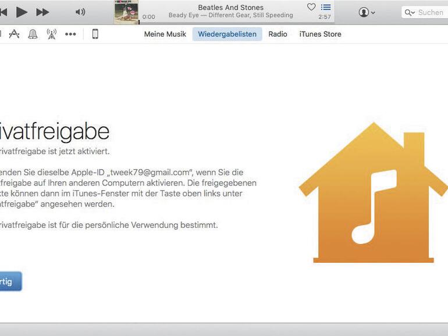The height and width of the screenshot is (336, 448).
Task: Open the Up Next list icon
Action: pyautogui.click(x=326, y=7)
